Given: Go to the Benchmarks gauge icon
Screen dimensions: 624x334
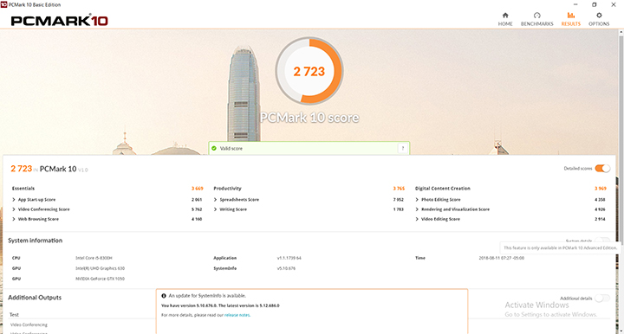Looking at the screenshot, I should pos(536,16).
